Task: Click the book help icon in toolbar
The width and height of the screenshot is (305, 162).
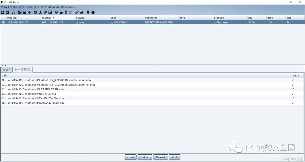Action: point(88,12)
